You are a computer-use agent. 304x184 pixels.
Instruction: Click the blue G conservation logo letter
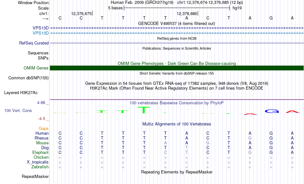pyautogui.click(x=272, y=111)
